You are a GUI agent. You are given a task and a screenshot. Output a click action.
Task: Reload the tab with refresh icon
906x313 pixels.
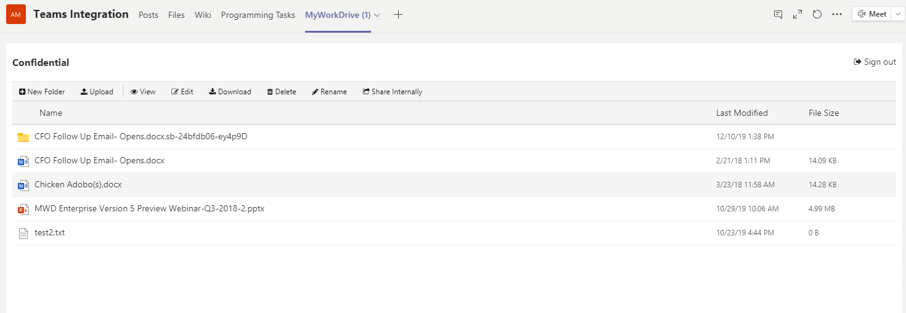coord(817,14)
